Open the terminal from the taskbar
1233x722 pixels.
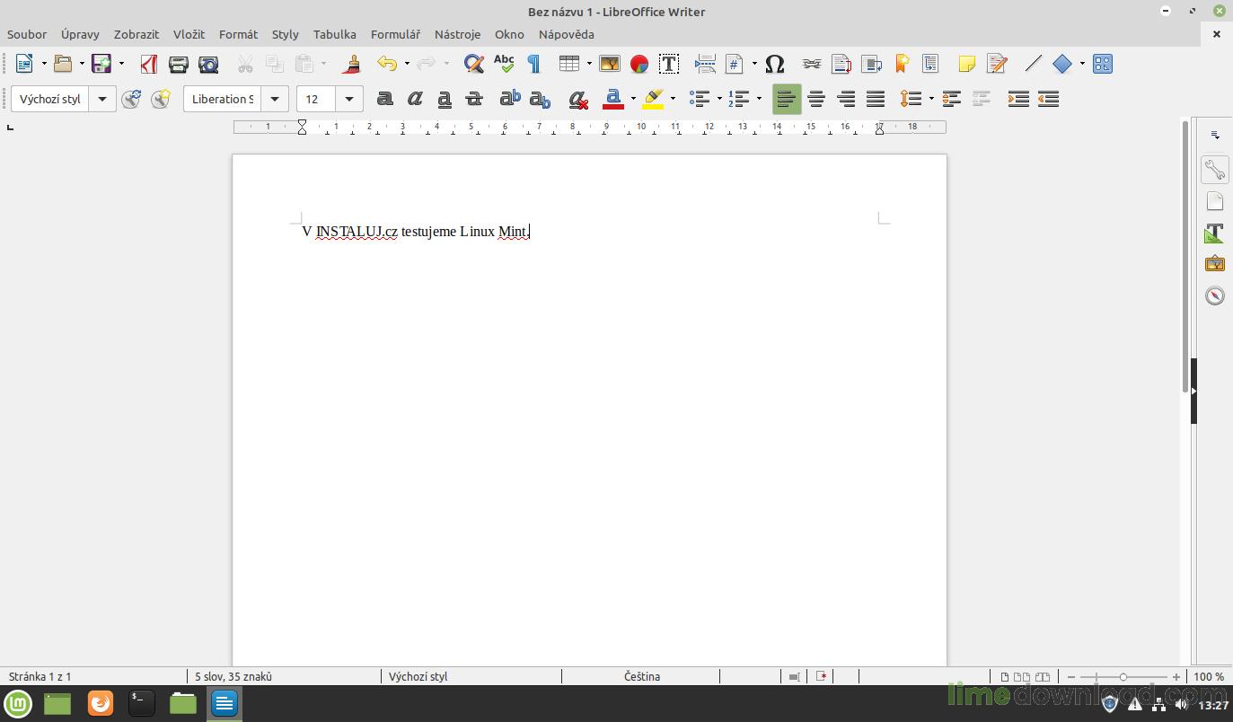pyautogui.click(x=141, y=702)
